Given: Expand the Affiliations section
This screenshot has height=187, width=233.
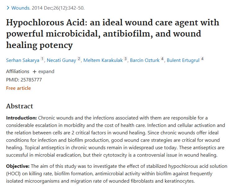Looking at the screenshot, I should click(46, 72).
